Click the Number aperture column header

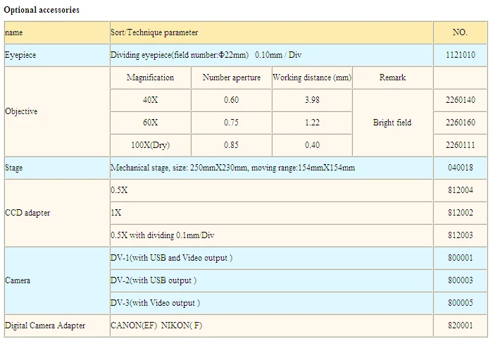pos(232,77)
